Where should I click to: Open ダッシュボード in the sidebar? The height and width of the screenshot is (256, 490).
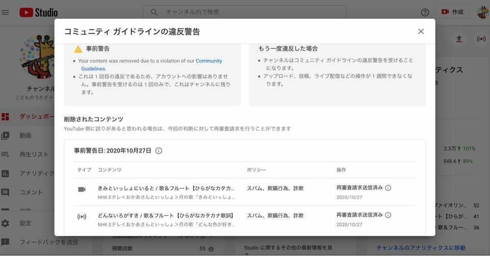pyautogui.click(x=28, y=117)
